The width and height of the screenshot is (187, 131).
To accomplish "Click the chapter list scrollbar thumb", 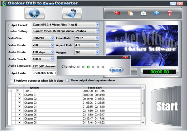I will pyautogui.click(x=143, y=103).
